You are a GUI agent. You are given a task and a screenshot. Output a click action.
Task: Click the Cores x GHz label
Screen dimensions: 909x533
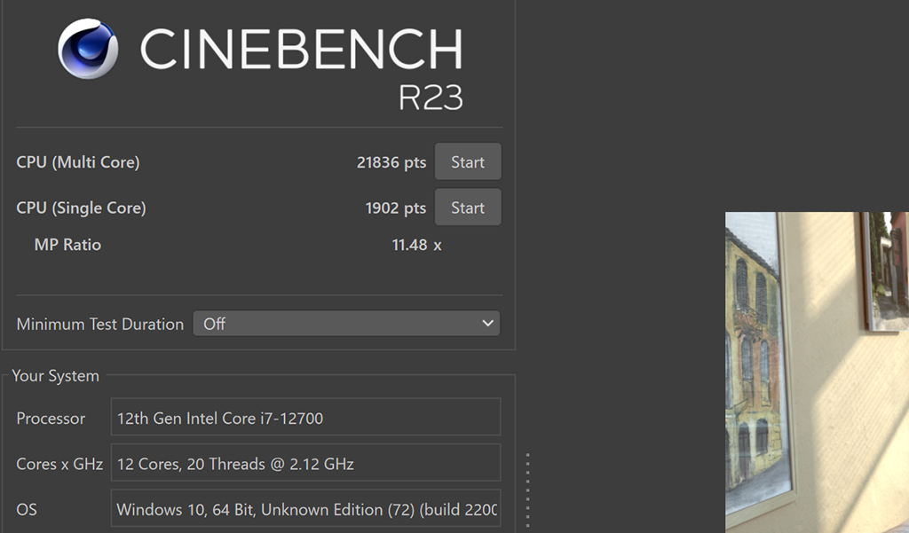59,464
